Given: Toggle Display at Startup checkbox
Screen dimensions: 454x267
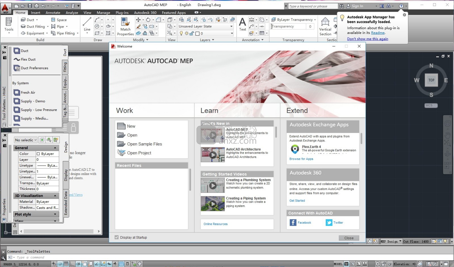Looking at the screenshot, I should 117,237.
